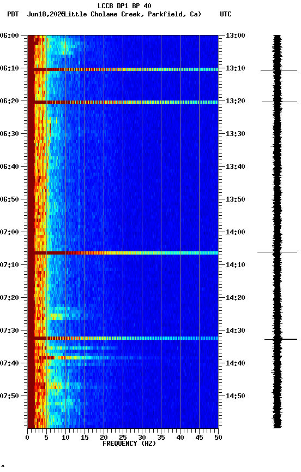Click the '14:10' UTC time label
This screenshot has height=472, width=301.
(x=236, y=265)
